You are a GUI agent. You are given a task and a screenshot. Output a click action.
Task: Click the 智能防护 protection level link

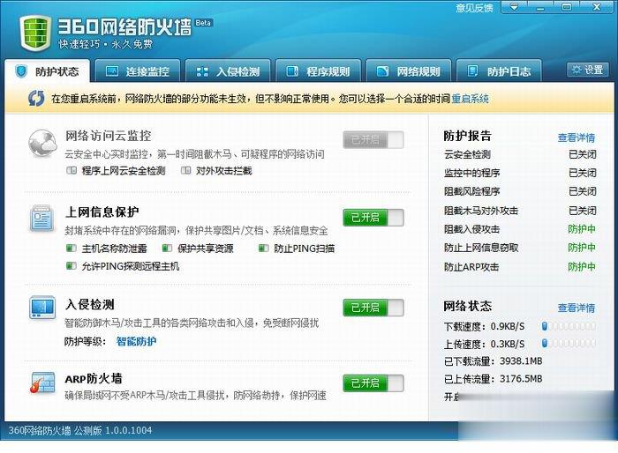tap(136, 341)
